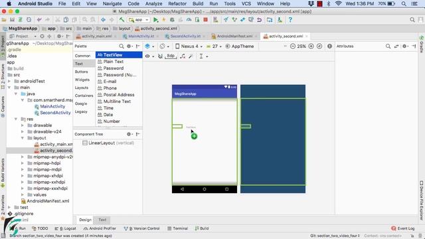Switch to the Text editor tab
This screenshot has width=425, height=239.
pyautogui.click(x=102, y=220)
